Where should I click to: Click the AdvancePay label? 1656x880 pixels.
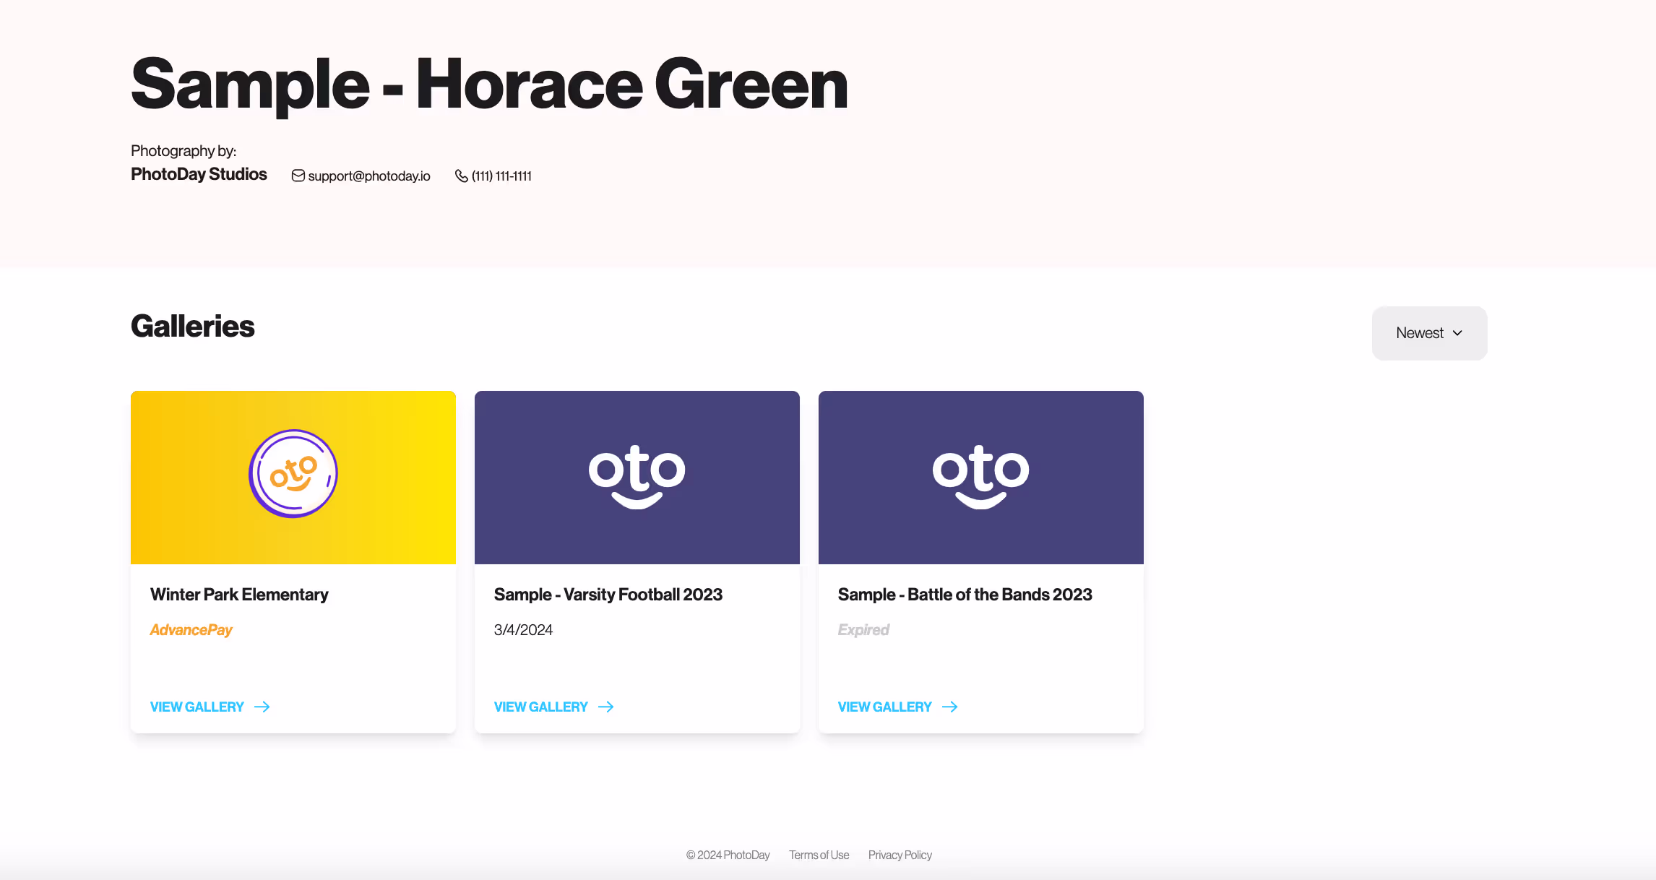coord(191,630)
